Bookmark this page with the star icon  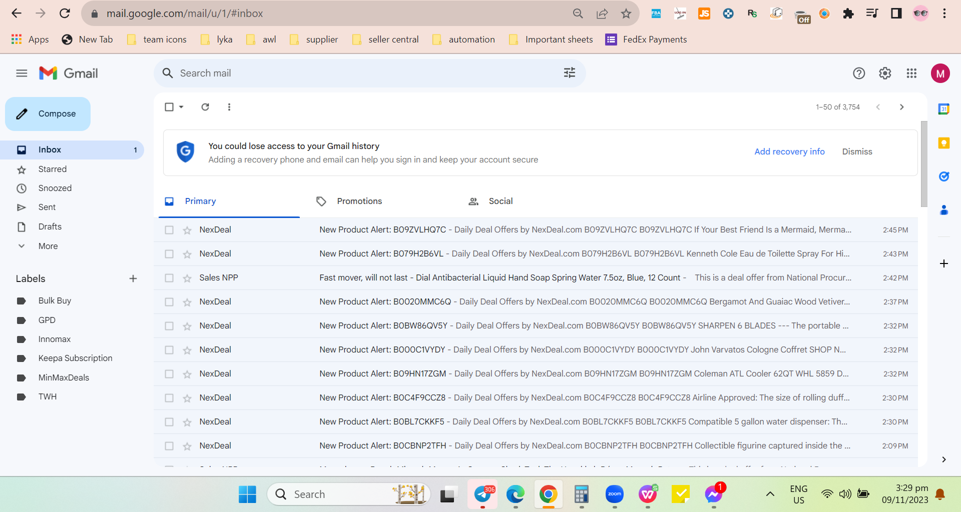pyautogui.click(x=626, y=13)
